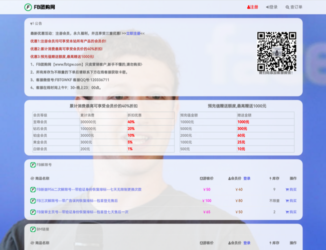Image resolution: width=326 pixels, height=250 pixels.
Task: Buy FB三次解限号 via 购买
Action: click(291, 200)
